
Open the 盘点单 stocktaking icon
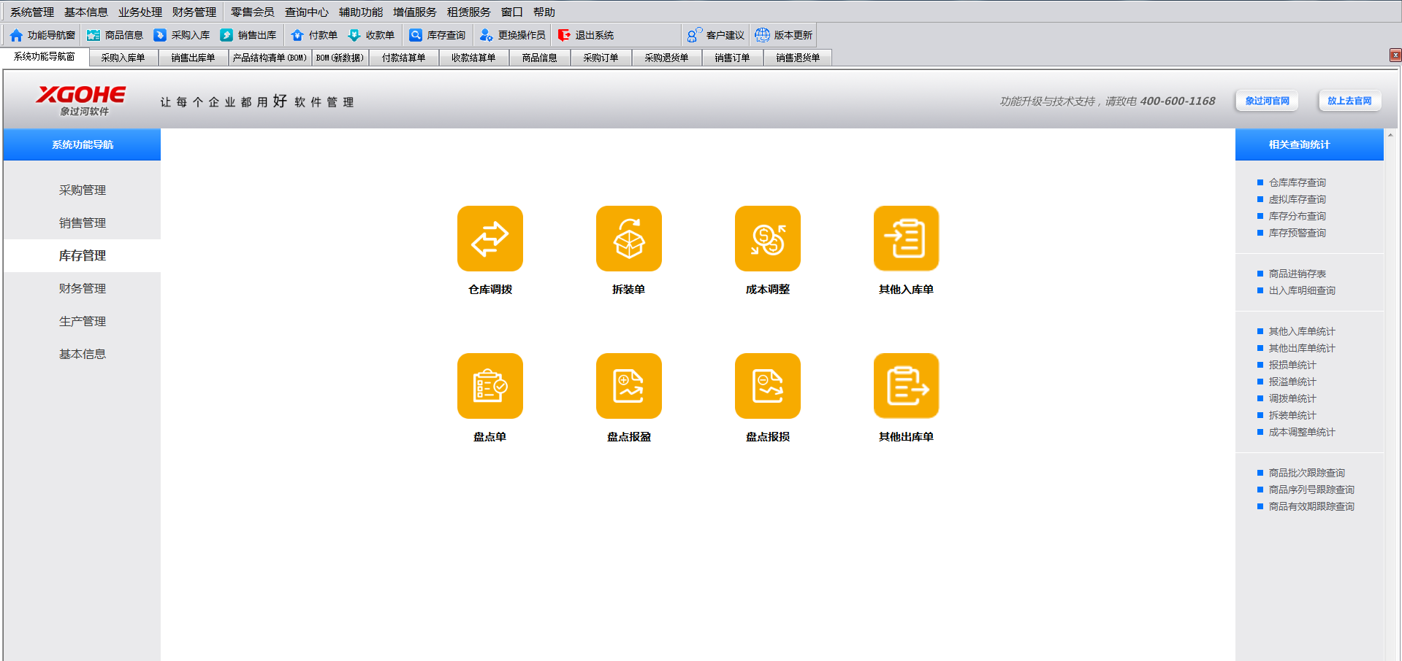coord(489,386)
